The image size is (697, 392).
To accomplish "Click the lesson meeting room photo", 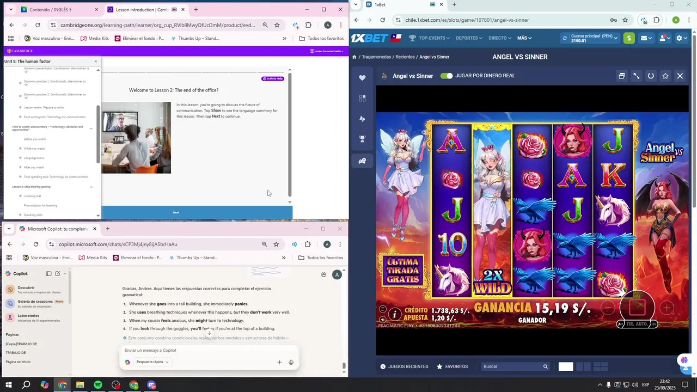I will click(x=136, y=138).
